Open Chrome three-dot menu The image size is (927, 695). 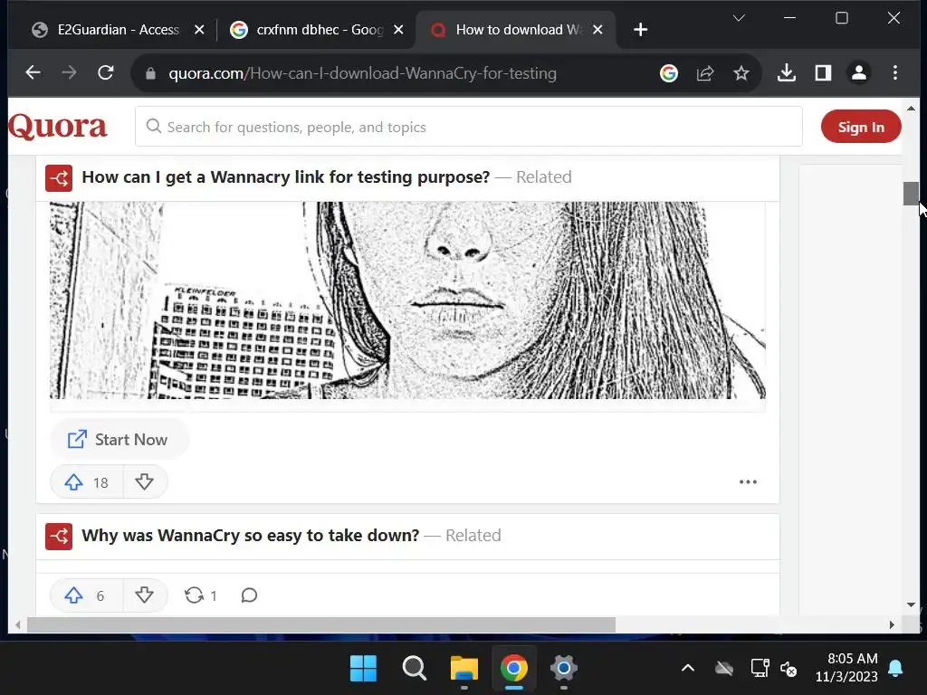tap(895, 72)
